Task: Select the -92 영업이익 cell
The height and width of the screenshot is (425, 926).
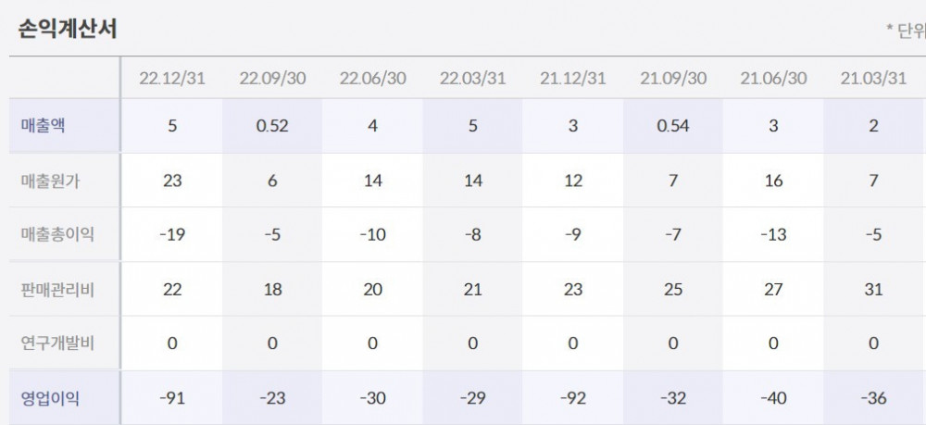Action: click(572, 399)
